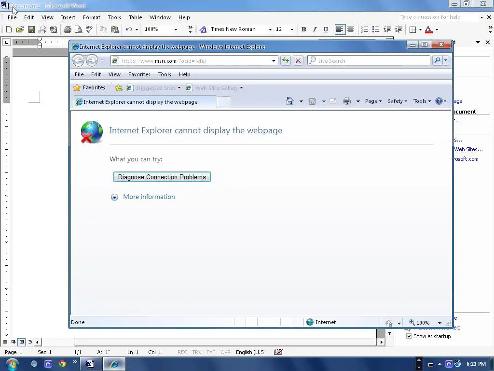Open Internet Explorer's Tools menu in menu bar
494x371 pixels.
(165, 74)
